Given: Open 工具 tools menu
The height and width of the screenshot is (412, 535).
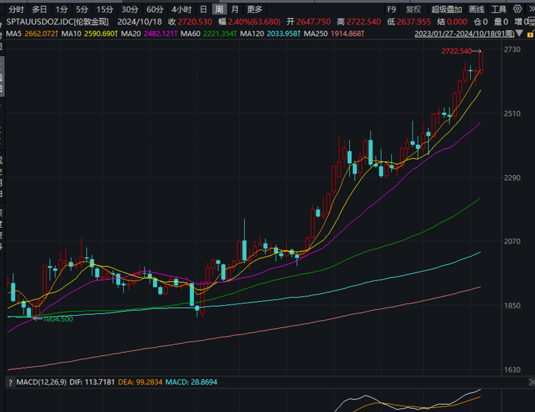Looking at the screenshot, I should tap(498, 9).
